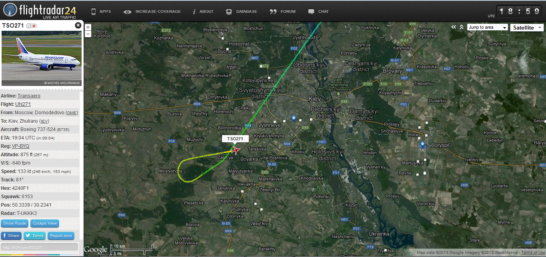546x257 pixels.
Task: Open the Jump to area dropdown
Action: tap(488, 28)
